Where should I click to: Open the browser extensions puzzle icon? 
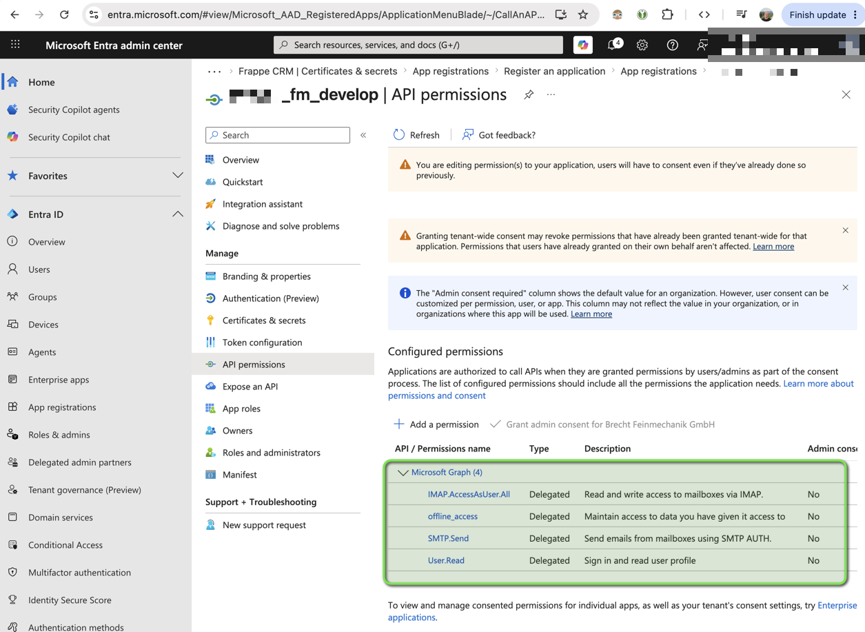[667, 14]
